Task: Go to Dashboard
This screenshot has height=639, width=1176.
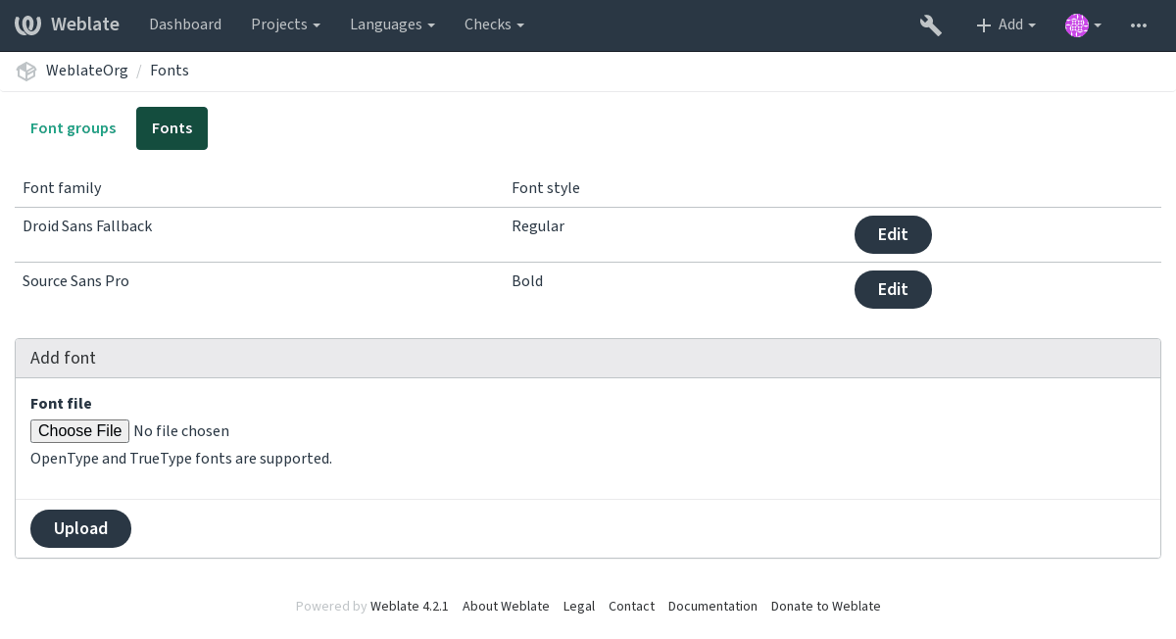Action: pyautogui.click(x=185, y=25)
